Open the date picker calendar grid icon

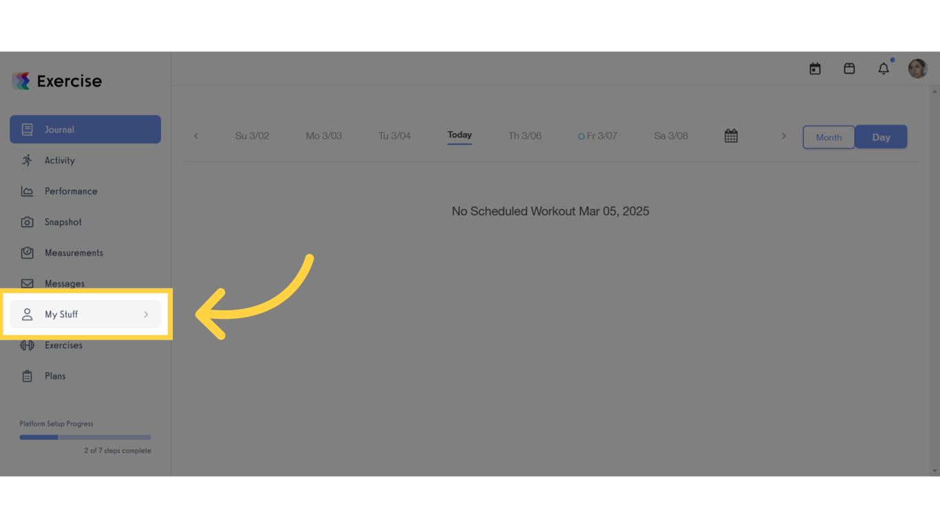731,136
